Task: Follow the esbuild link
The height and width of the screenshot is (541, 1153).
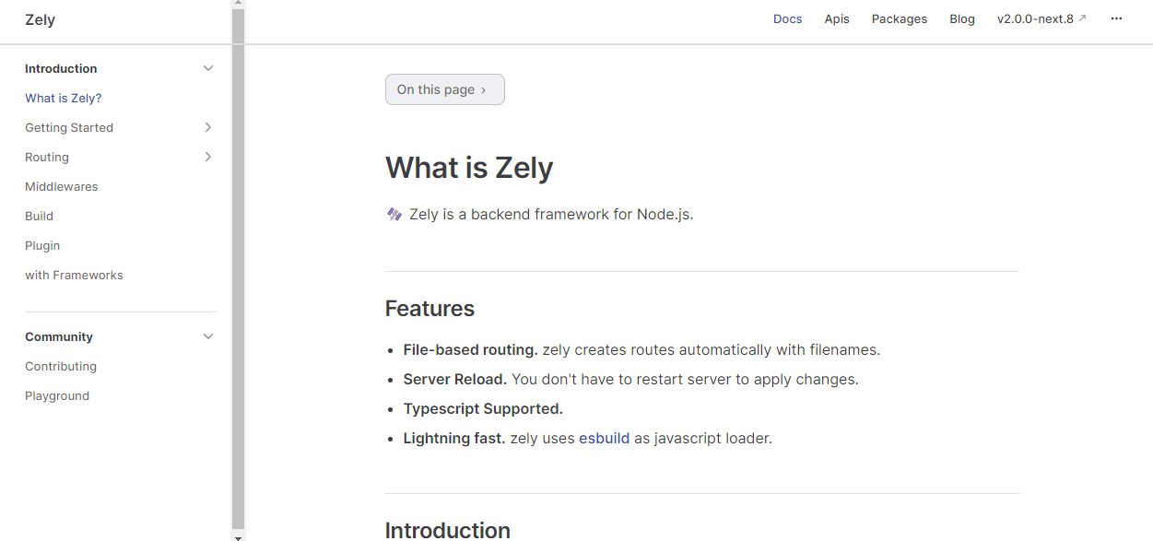Action: (604, 438)
